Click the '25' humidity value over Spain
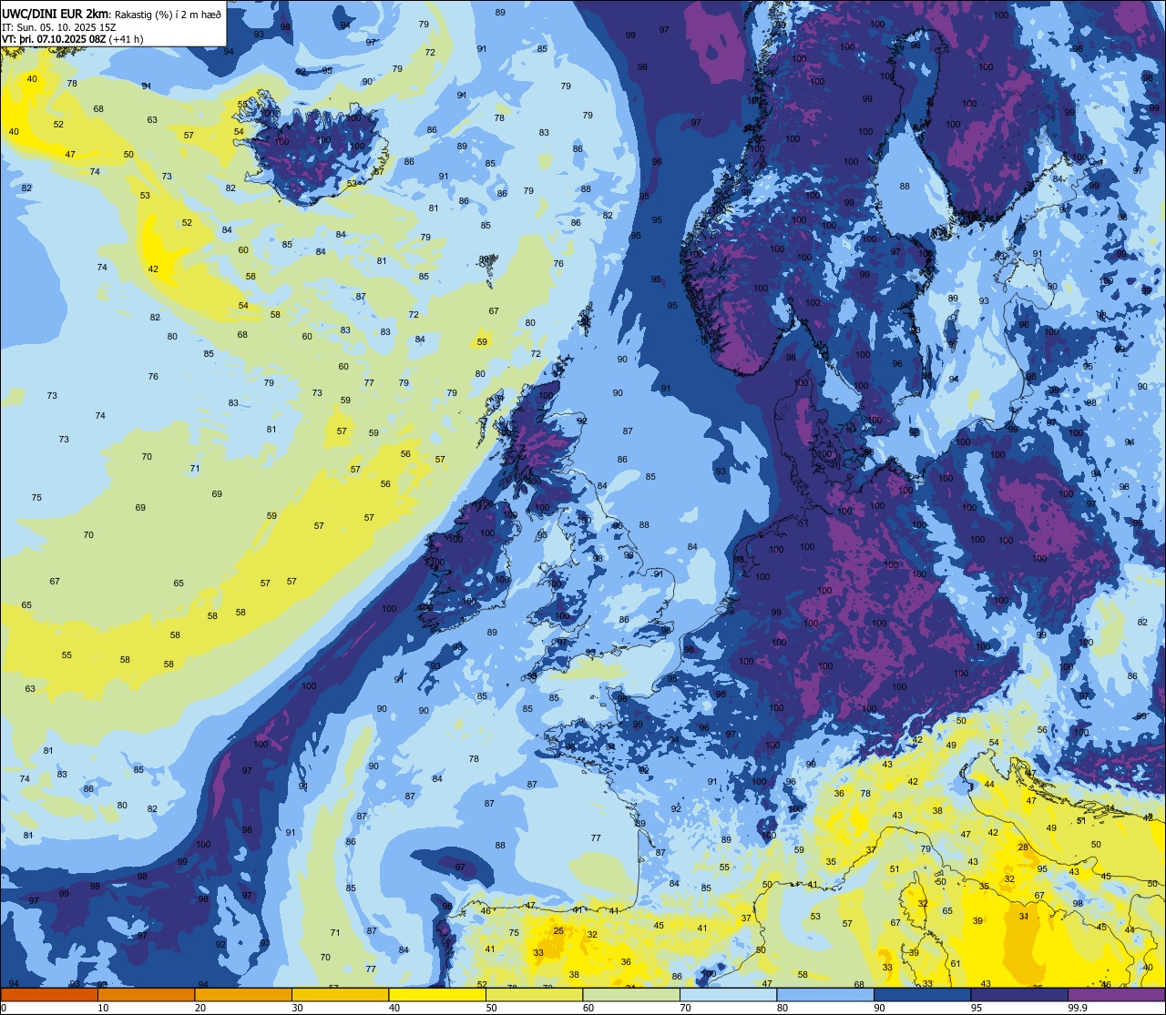The image size is (1166, 1015). click(558, 930)
